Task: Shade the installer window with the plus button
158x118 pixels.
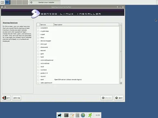Action: [117, 7]
